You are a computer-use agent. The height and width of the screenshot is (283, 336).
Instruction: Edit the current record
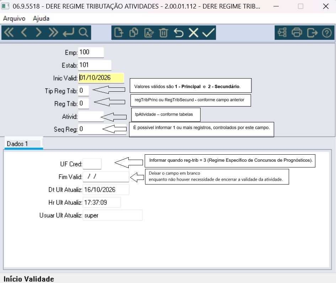click(149, 33)
